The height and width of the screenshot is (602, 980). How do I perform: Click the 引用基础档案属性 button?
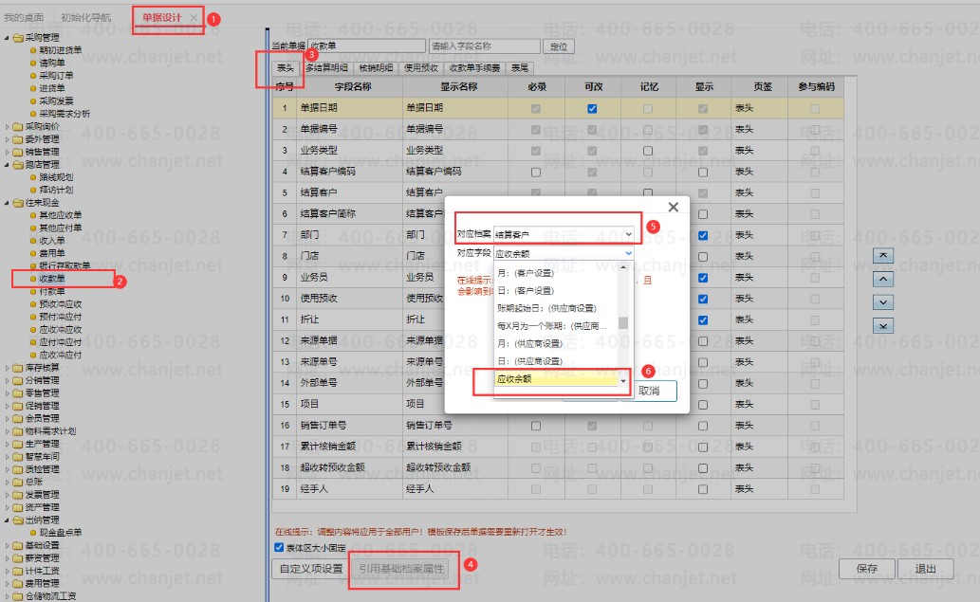coord(401,569)
